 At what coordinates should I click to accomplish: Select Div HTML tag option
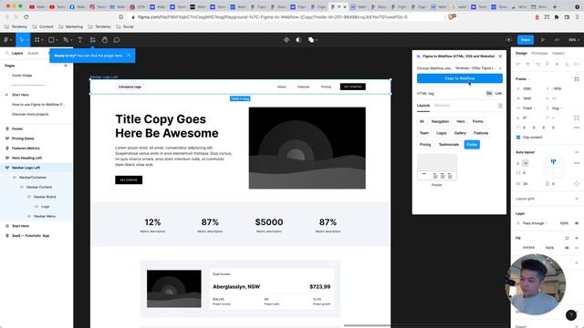[489, 93]
